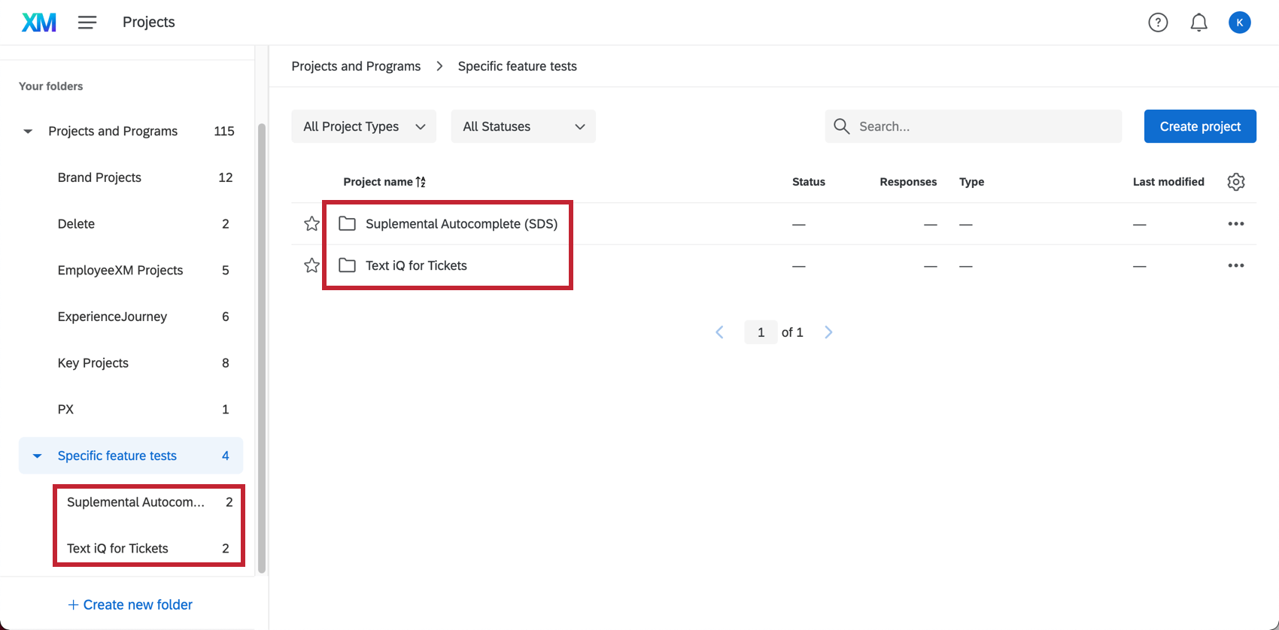Select the Brand Projects folder

99,177
